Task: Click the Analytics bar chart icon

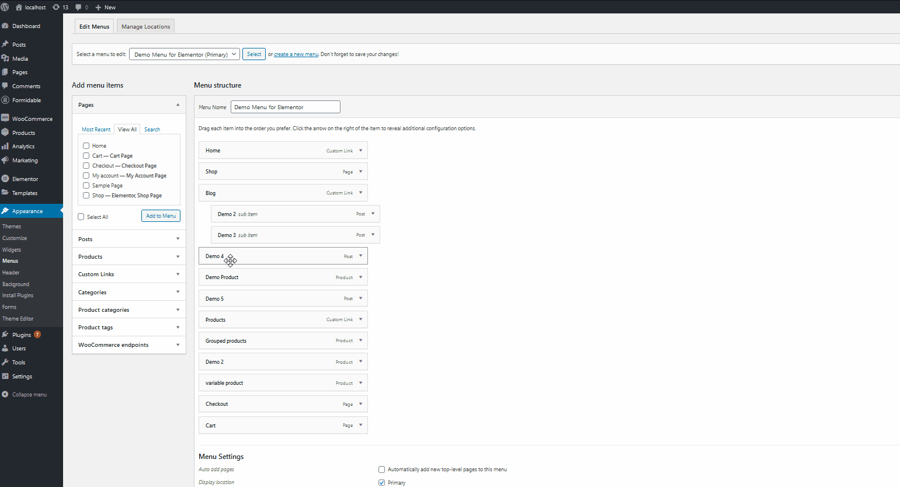Action: point(5,147)
